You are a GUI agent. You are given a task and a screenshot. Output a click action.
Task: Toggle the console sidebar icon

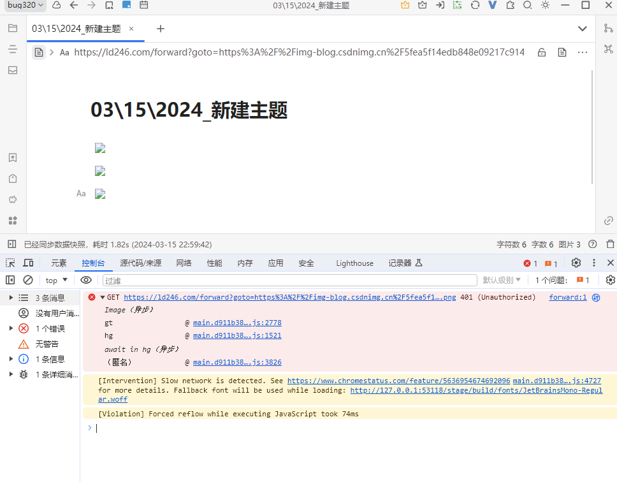coord(10,280)
